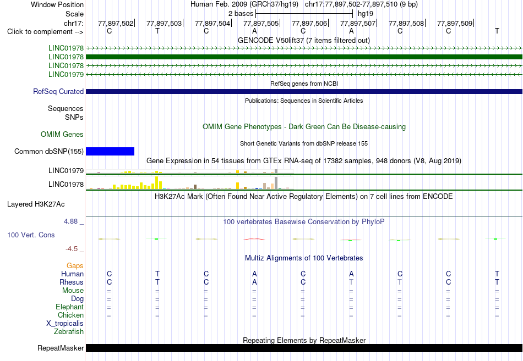Click the Elephant species label
Image resolution: width=523 pixels, height=361 pixels.
click(69, 307)
